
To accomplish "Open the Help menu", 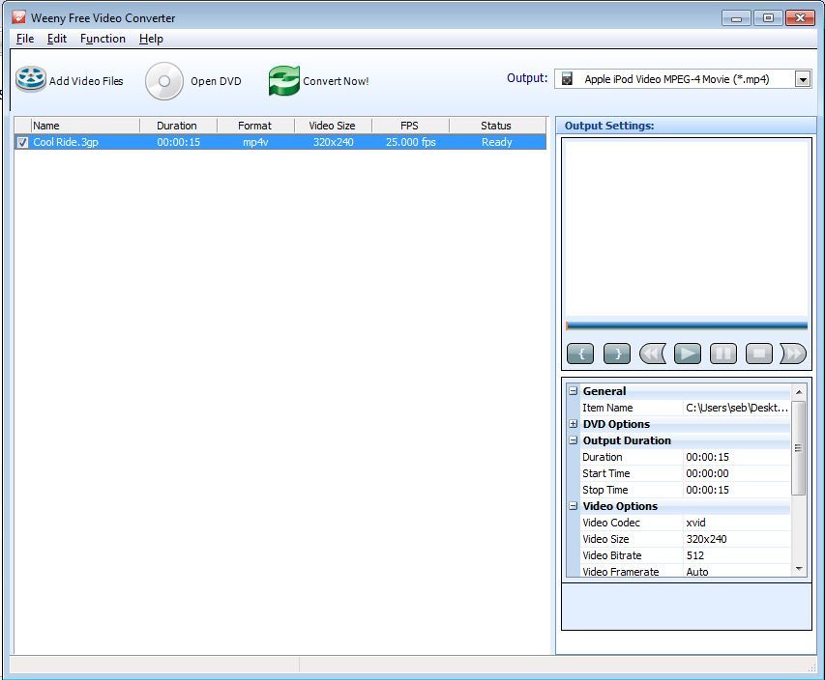I will tap(151, 39).
